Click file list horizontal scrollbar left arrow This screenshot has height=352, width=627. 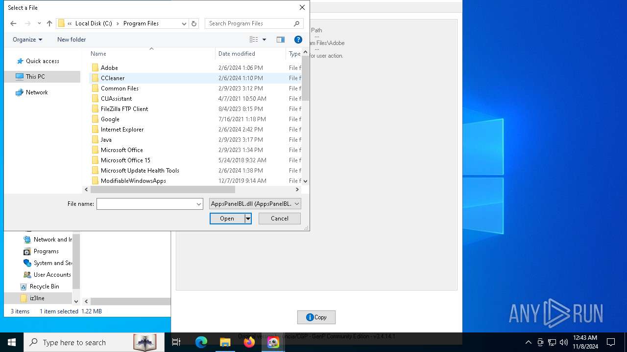(x=87, y=190)
